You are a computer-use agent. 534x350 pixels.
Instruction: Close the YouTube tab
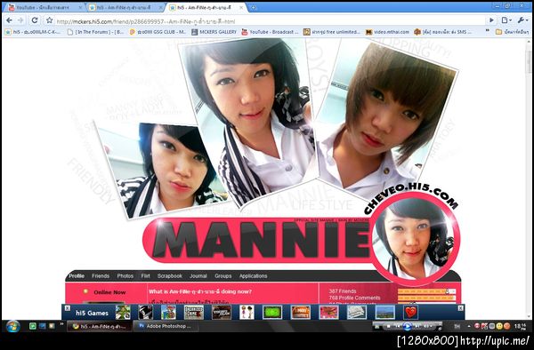(81, 7)
